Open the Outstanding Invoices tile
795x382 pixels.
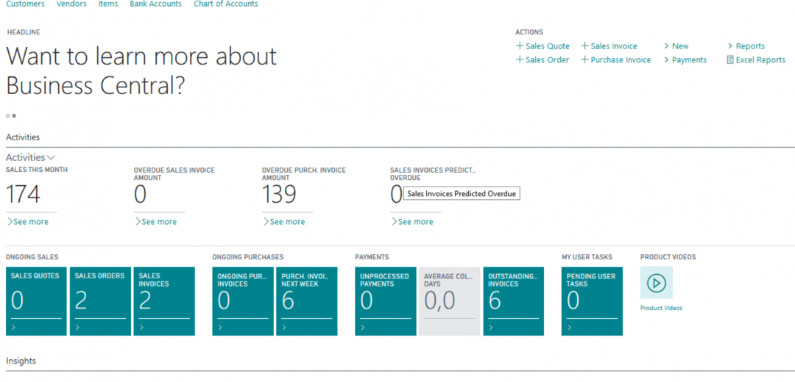point(513,301)
